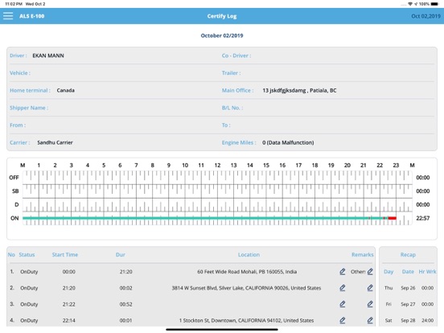
Task: Tap the October 02/2019 date label
Action: [x=222, y=35]
